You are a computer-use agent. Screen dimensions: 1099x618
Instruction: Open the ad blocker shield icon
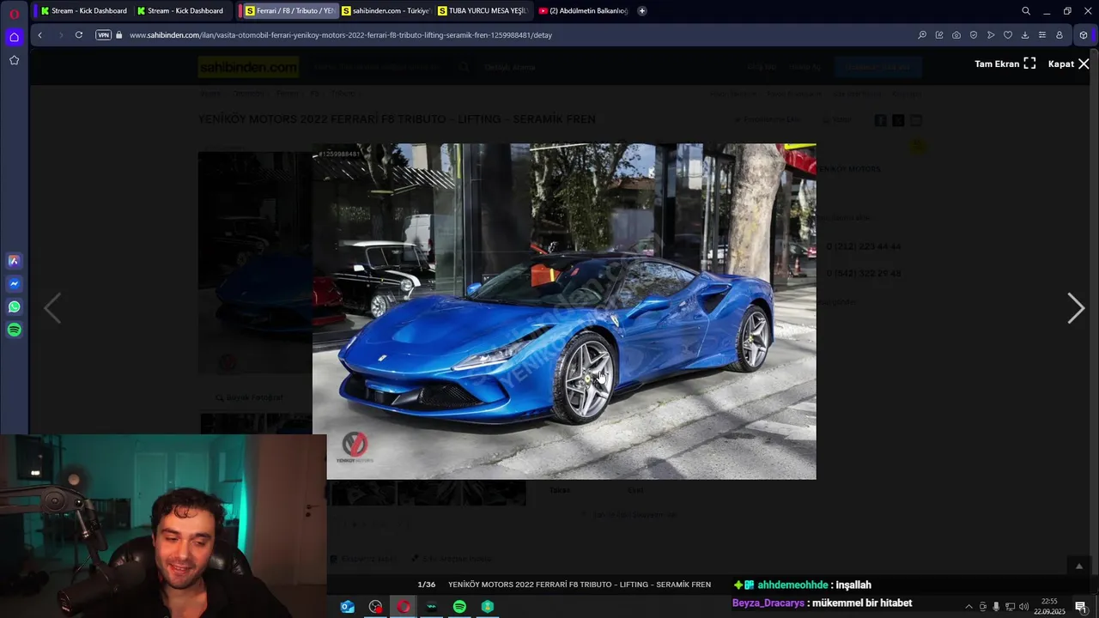974,35
